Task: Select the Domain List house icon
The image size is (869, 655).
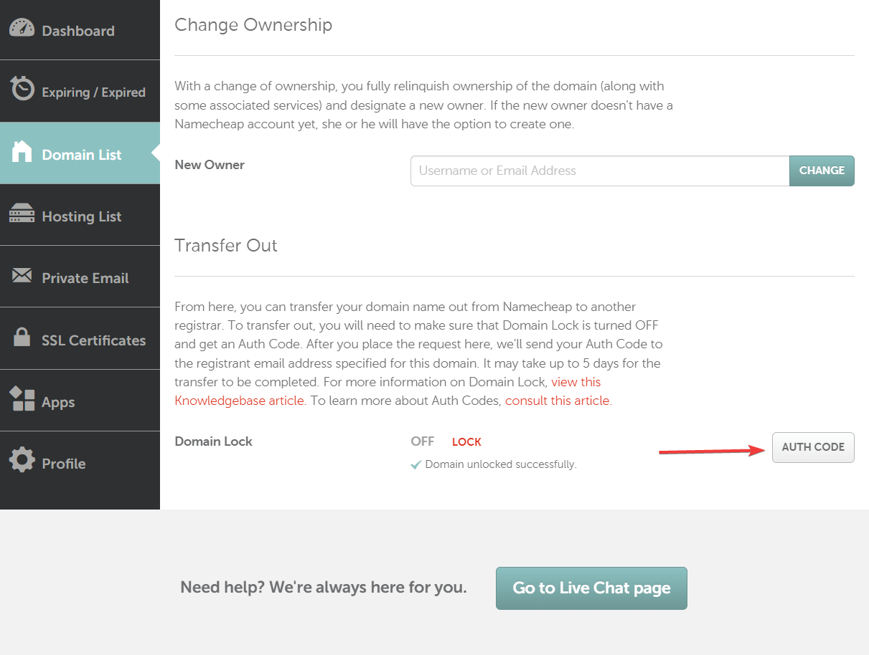Action: click(x=22, y=152)
